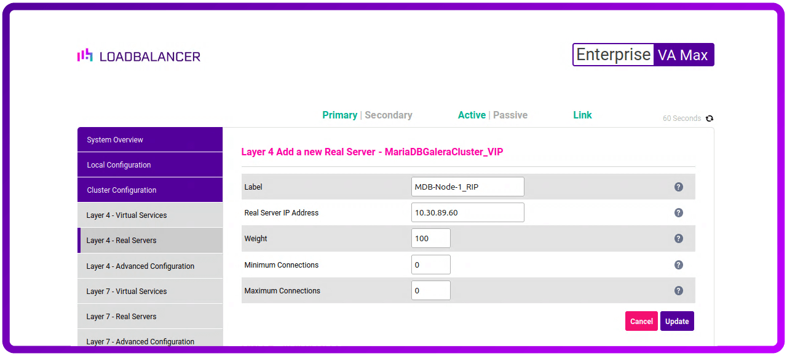The image size is (787, 356).
Task: Open Layer 7 - Real Servers
Action: click(149, 317)
